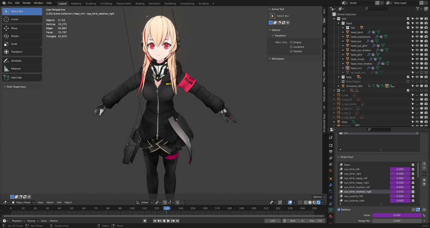Viewport: 430px width, 228px height.
Task: Open Object properties orange square tab
Action: [x=331, y=179]
